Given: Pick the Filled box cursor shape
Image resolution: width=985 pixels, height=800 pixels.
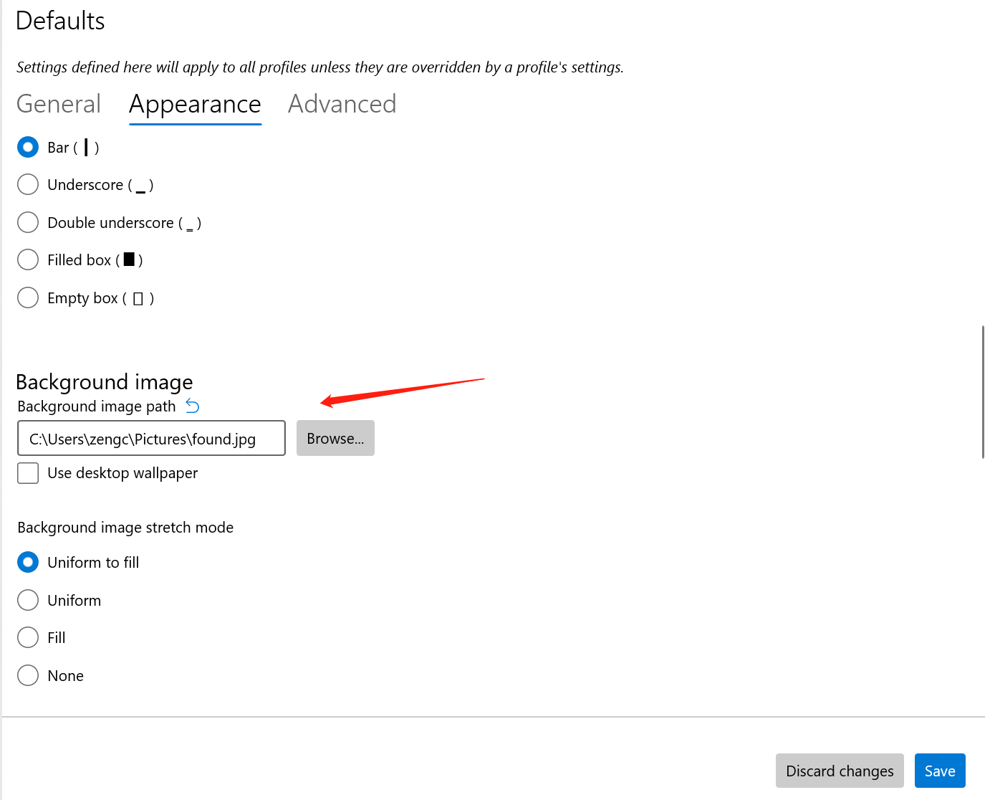Looking at the screenshot, I should 27,259.
